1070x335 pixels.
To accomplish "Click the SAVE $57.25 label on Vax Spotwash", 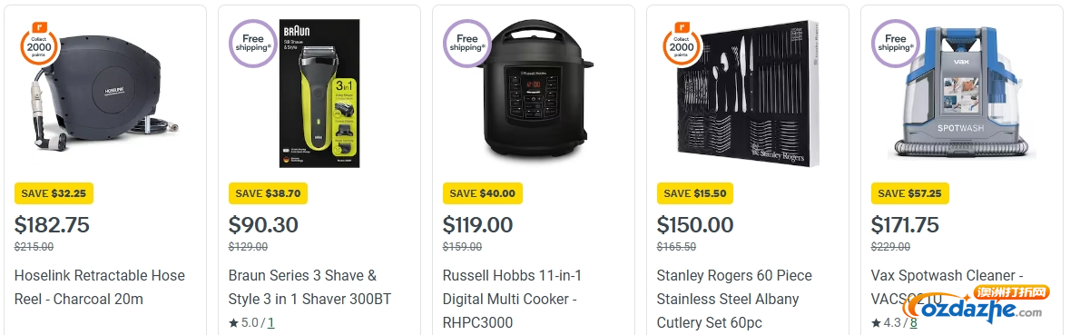I will pos(910,193).
